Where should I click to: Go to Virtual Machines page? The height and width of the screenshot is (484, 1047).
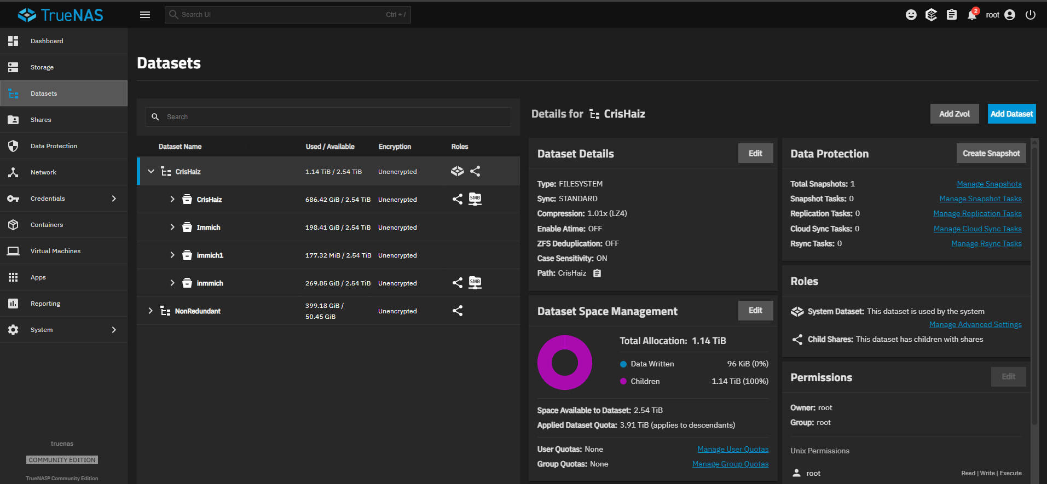point(55,251)
